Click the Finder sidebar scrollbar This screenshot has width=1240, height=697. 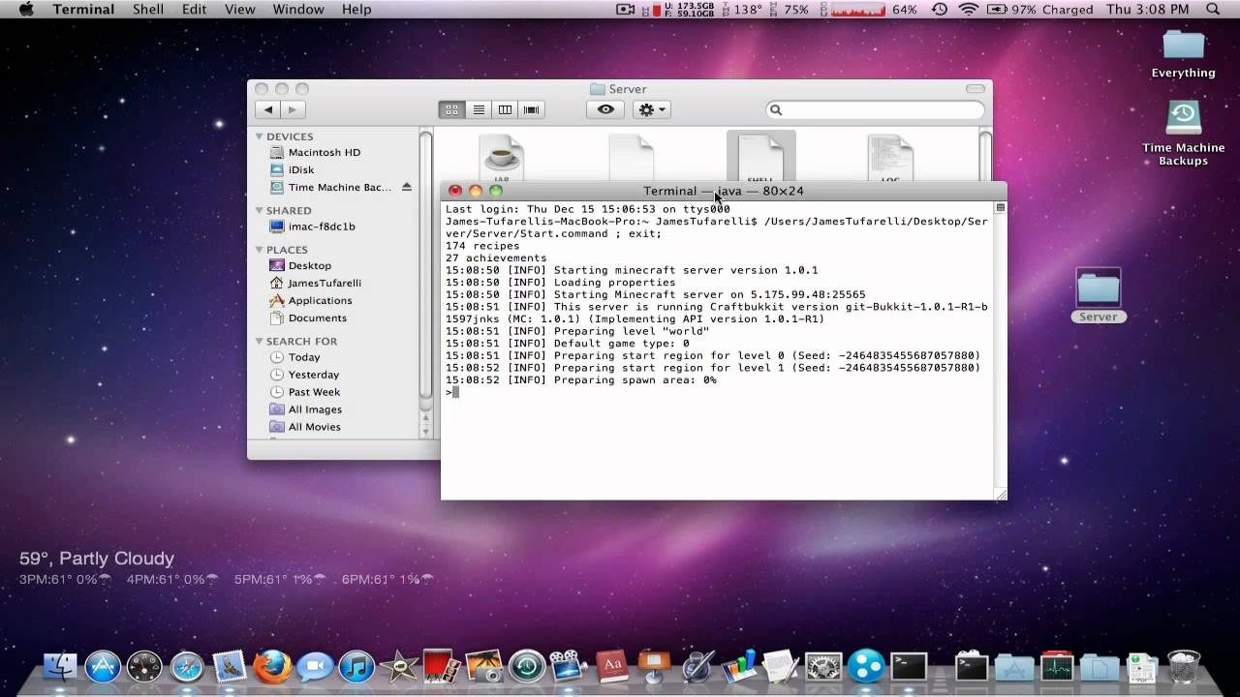coord(425,266)
